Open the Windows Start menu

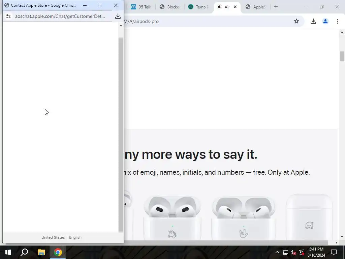pos(8,252)
